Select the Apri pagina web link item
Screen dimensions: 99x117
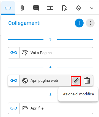50,80
